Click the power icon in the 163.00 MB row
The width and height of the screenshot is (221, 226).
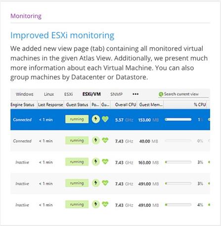(96, 162)
